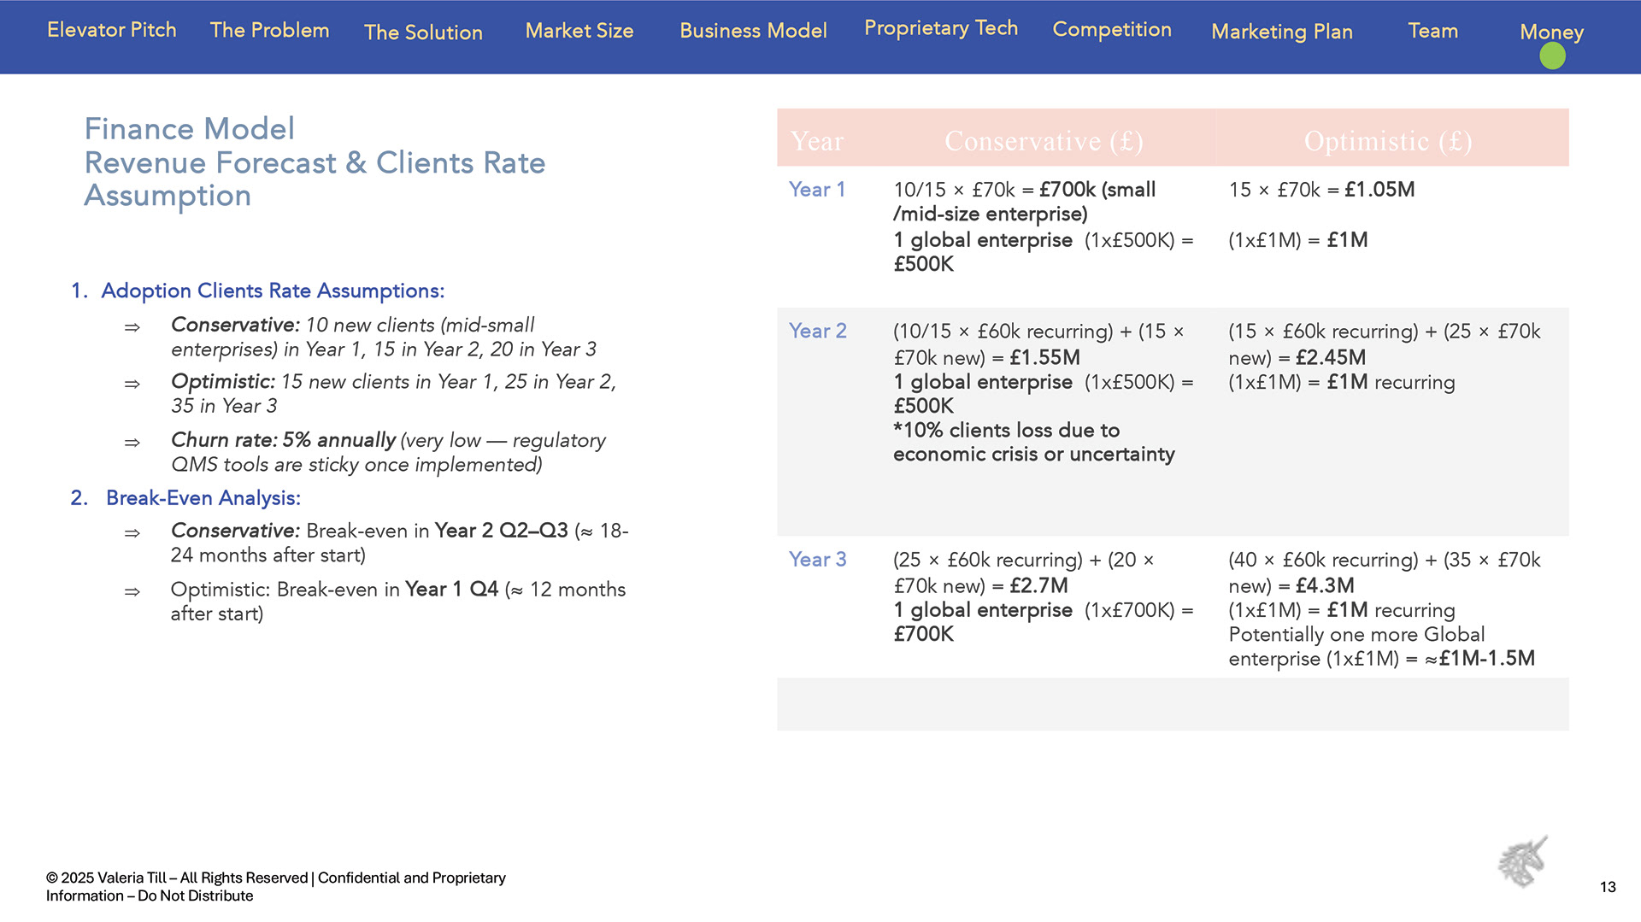Click the £2.45M optimistic Year 2 value
Screen dimensions: 1641x922
click(1331, 357)
